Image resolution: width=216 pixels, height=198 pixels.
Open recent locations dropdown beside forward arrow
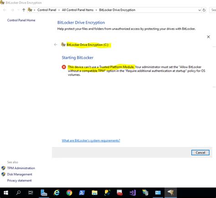[18, 10]
